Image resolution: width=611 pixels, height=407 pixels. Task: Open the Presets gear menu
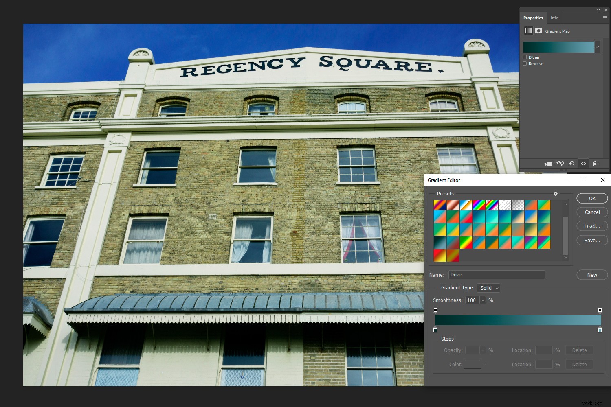pos(556,194)
